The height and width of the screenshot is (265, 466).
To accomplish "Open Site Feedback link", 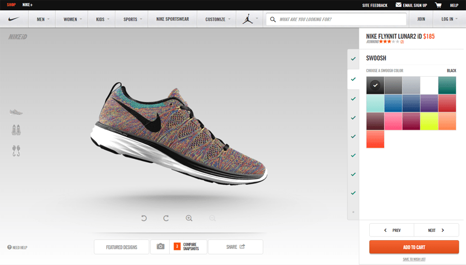I will coord(375,5).
